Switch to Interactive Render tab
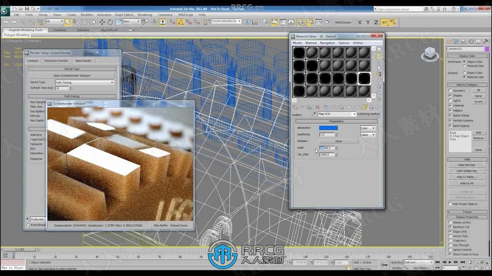 tap(56, 61)
